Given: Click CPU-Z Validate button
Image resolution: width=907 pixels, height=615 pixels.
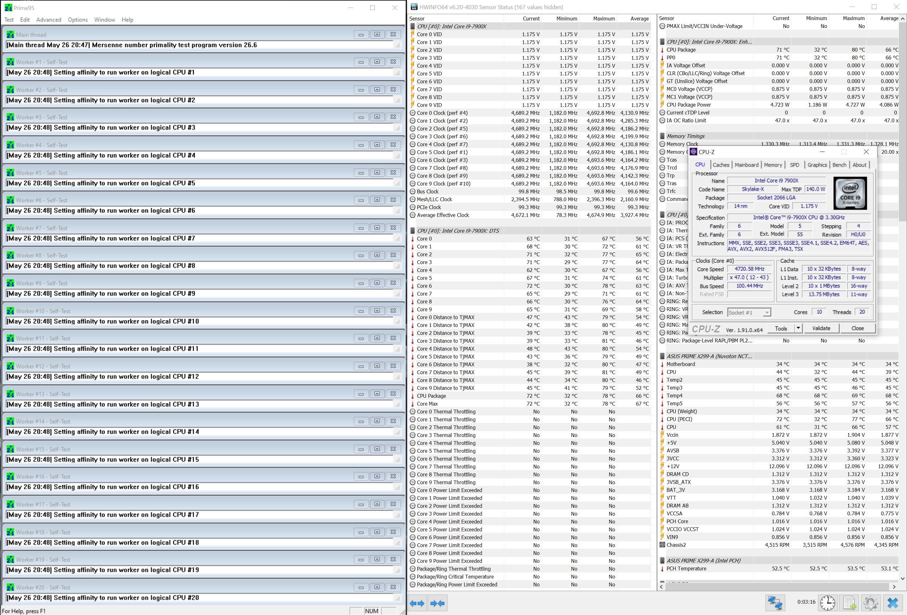Looking at the screenshot, I should tap(821, 328).
